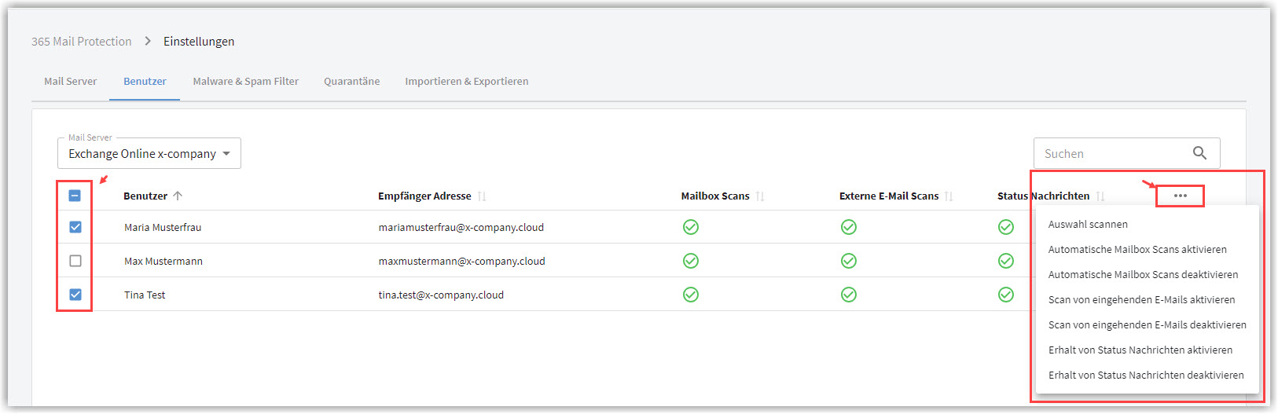The width and height of the screenshot is (1278, 414).
Task: Open the Importieren & Exportieren tab
Action: (467, 81)
